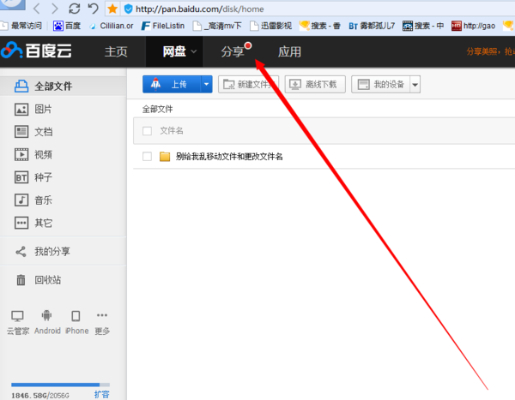
Task: Click the 新建文件夹 button
Action: click(x=248, y=84)
